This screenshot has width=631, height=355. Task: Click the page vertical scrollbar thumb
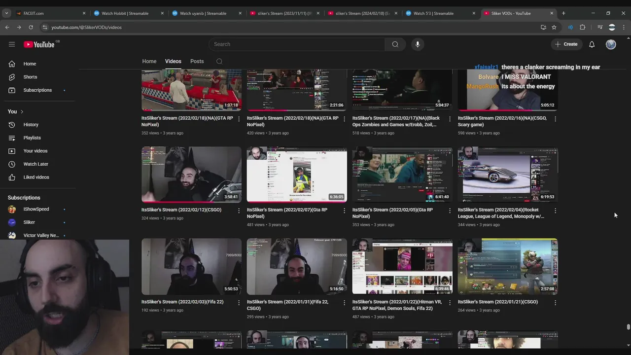628,327
